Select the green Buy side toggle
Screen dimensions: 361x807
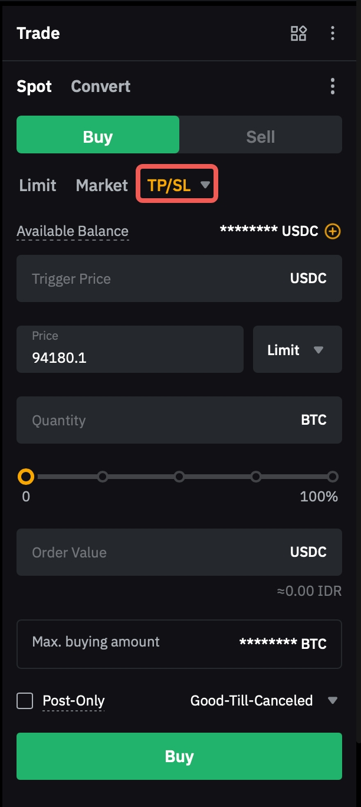point(98,137)
